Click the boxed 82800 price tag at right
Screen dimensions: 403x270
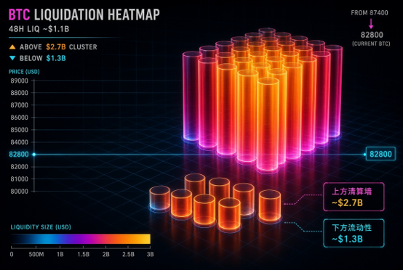point(380,154)
